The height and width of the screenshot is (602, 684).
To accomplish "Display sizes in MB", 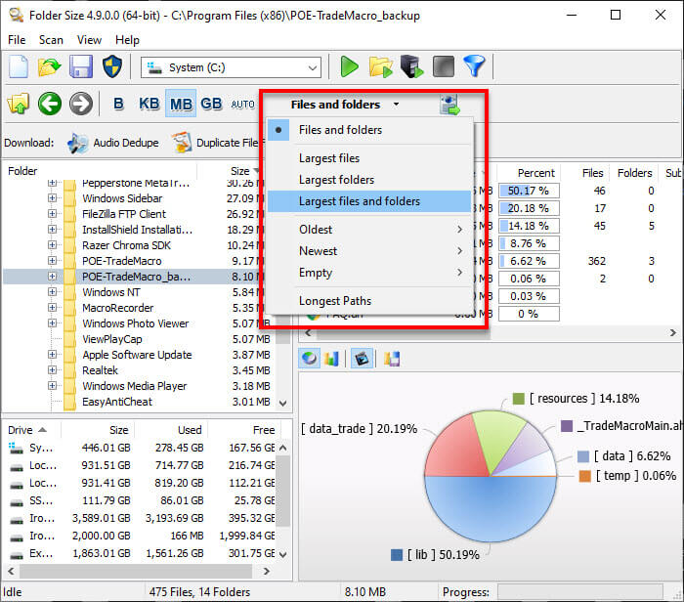I will [181, 104].
